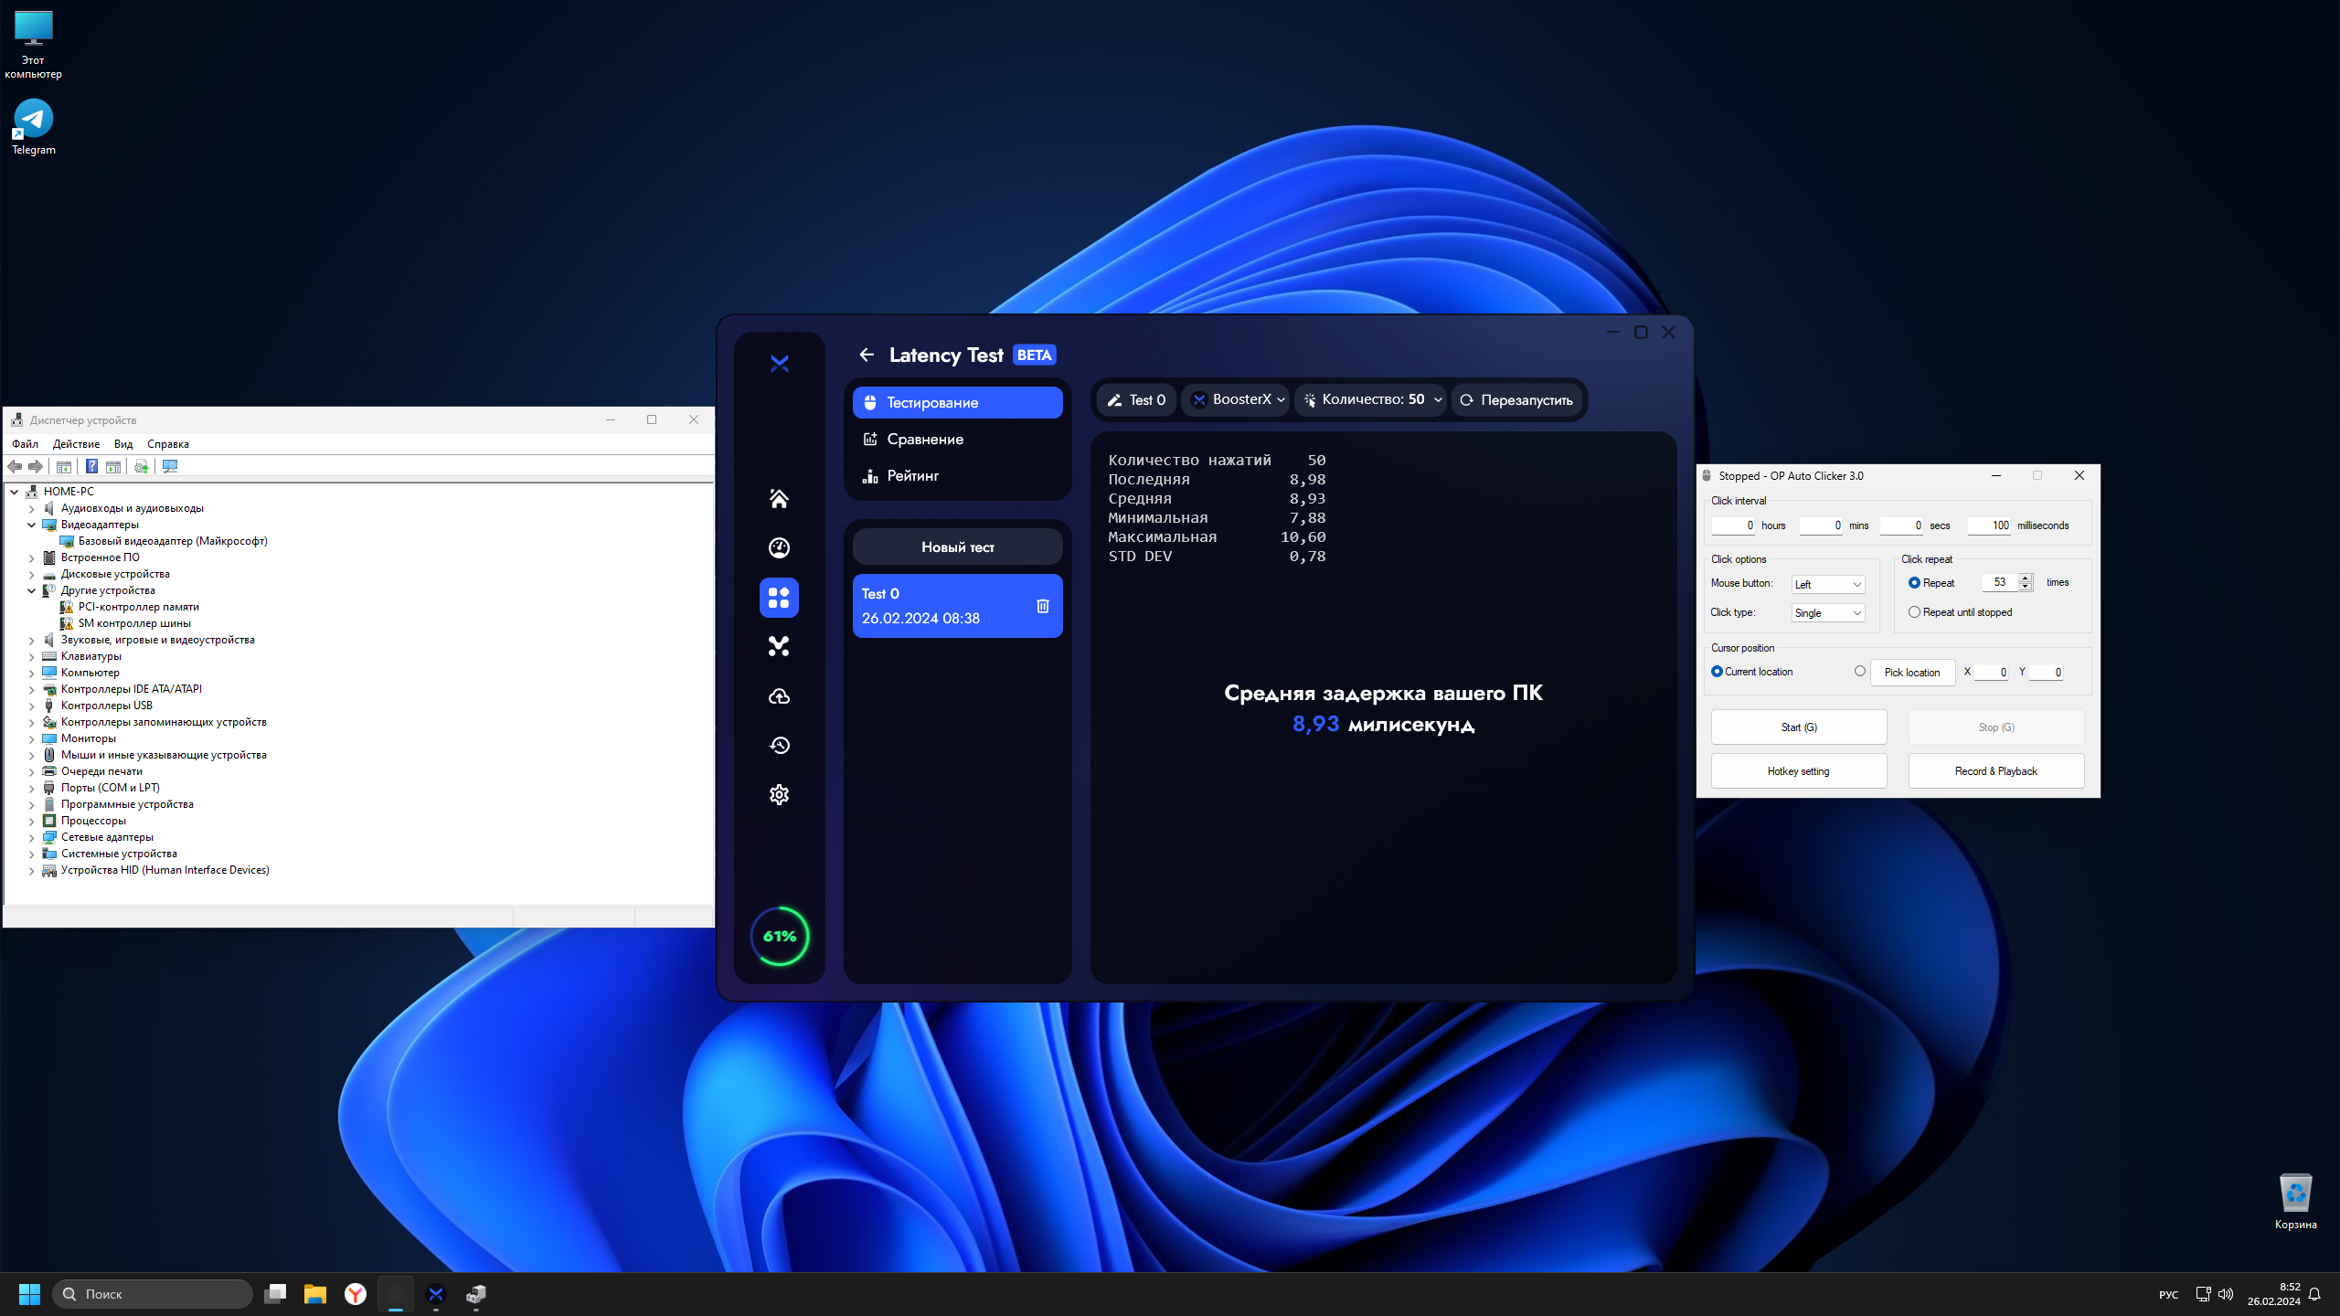Open the home icon in BoosterX sidebar
This screenshot has height=1316, width=2340.
(x=779, y=498)
